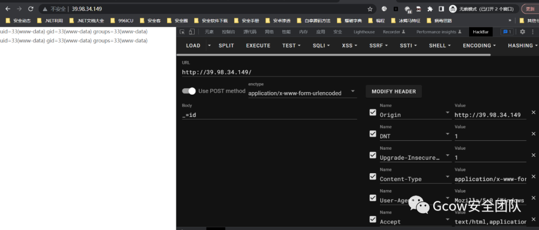Screen dimensions: 539x230
Task: Open the 安全客 bookmark folder
Action: pyautogui.click(x=150, y=20)
